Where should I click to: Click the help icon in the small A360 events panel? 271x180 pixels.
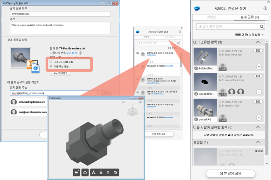(x=180, y=32)
